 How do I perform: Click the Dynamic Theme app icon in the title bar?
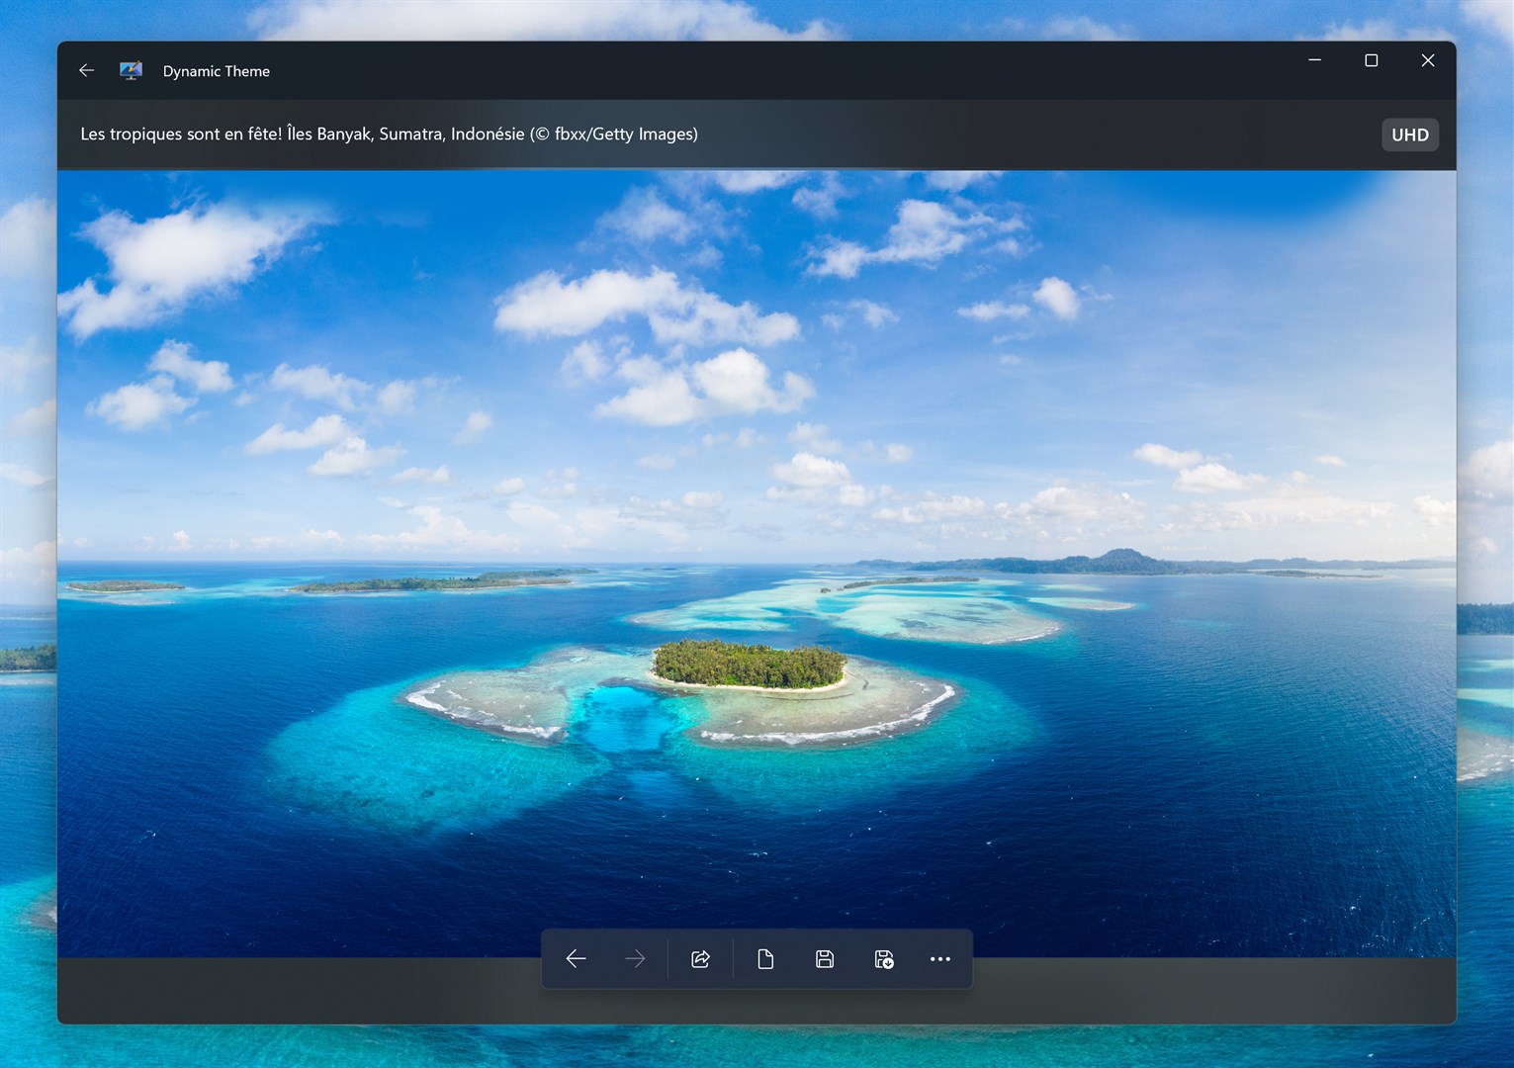point(131,70)
